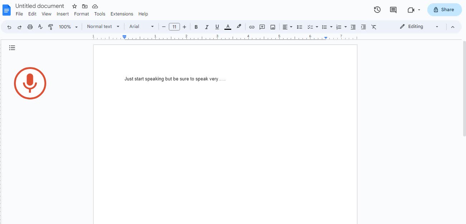This screenshot has height=224, width=466.
Task: Open the Arial font dropdown
Action: 141,26
